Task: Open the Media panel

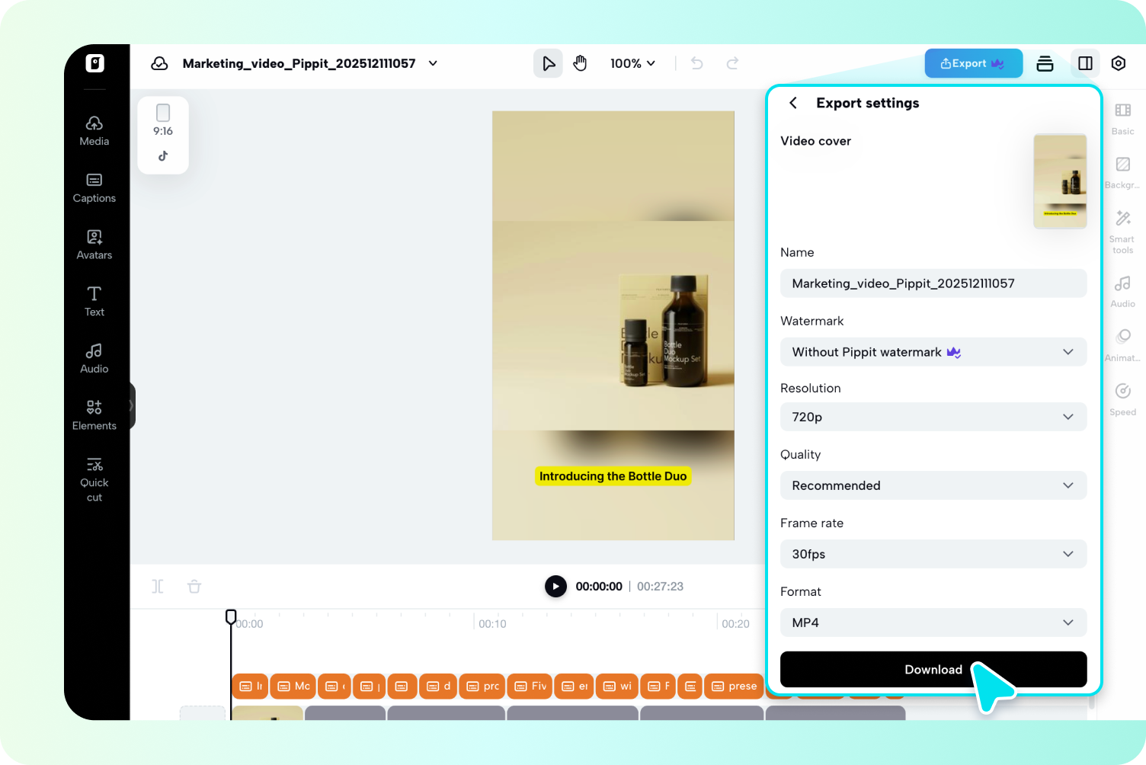Action: (x=94, y=130)
